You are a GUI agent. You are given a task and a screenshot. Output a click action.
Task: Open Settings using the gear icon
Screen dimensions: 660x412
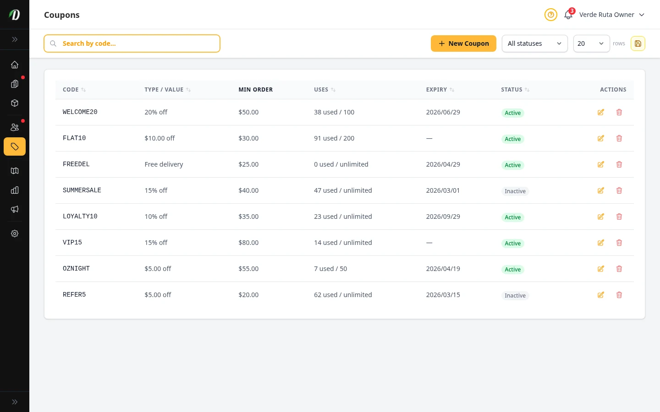tap(15, 233)
